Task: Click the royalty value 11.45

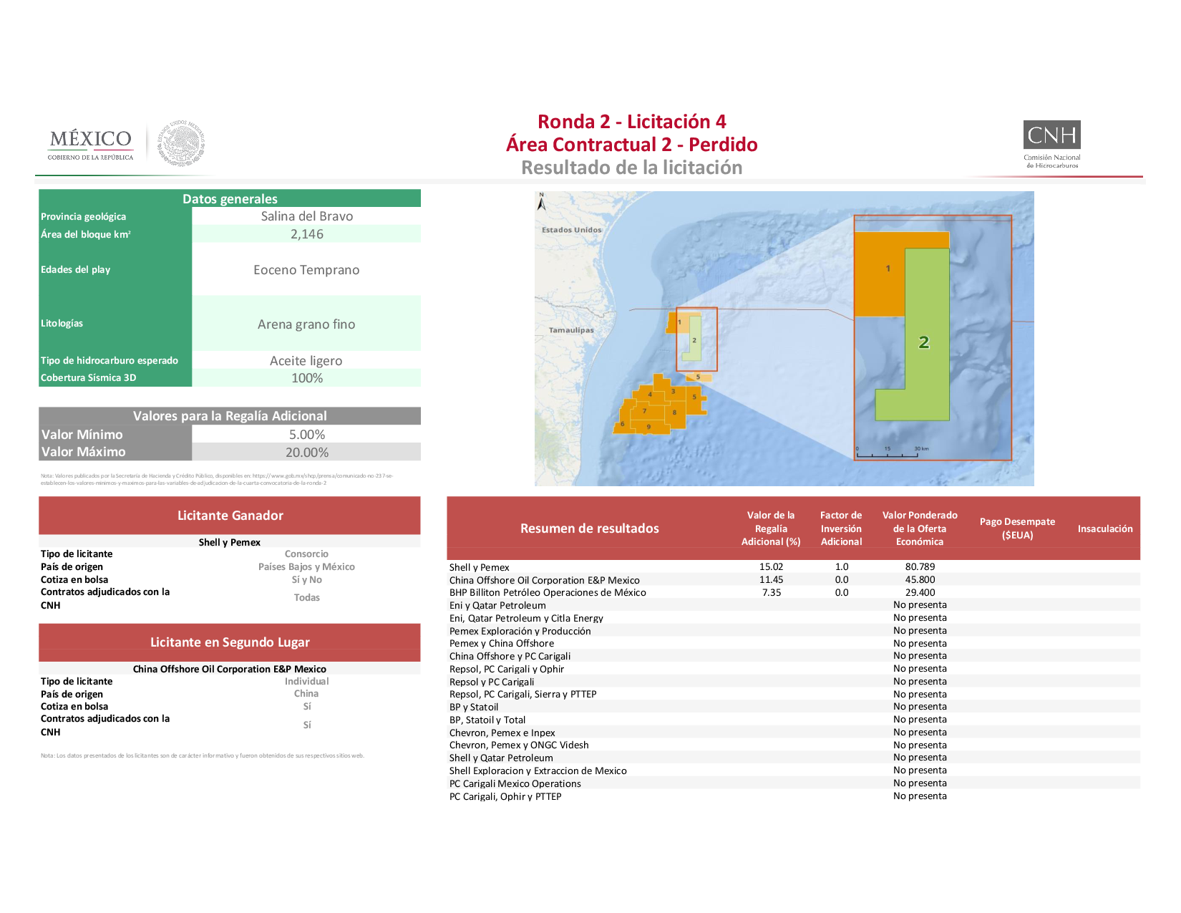Action: 771,580
